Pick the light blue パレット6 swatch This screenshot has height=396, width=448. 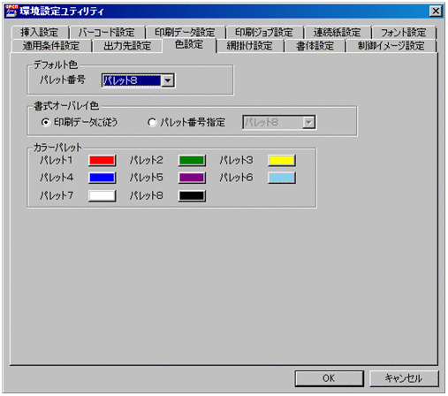point(282,178)
